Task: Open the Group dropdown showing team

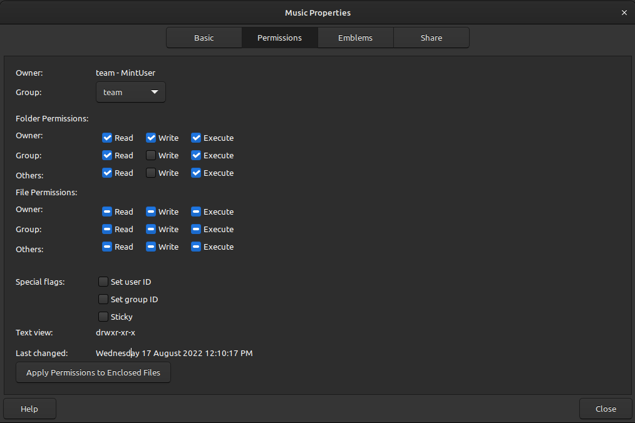Action: tap(130, 92)
